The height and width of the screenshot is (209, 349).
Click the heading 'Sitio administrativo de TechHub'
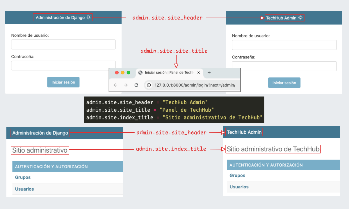pos(273,149)
